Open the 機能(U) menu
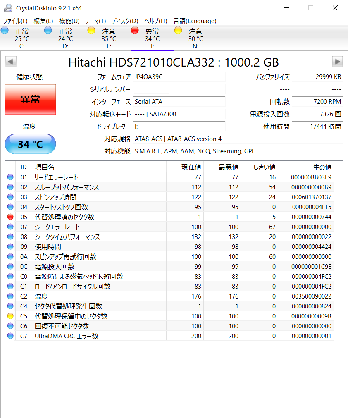Image resolution: width=348 pixels, height=418 pixels. (x=69, y=21)
